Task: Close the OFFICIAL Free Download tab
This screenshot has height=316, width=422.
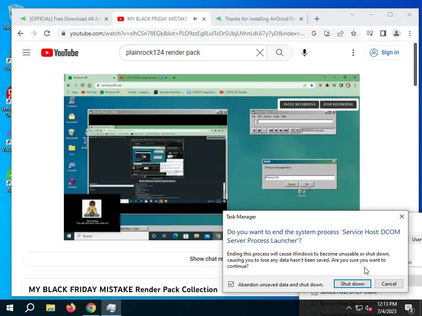Action: tap(106, 19)
